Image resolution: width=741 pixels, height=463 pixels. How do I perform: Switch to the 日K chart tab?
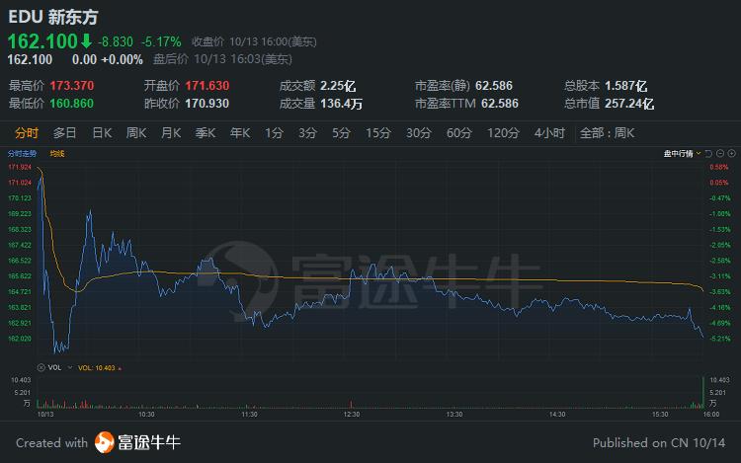click(102, 133)
